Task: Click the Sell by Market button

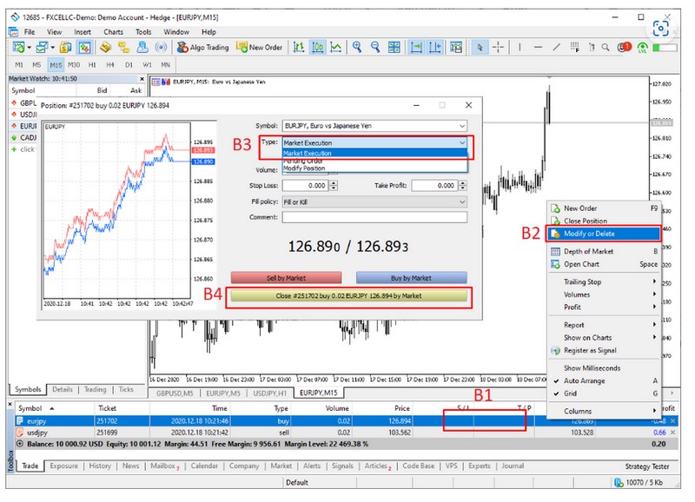Action: pos(287,278)
